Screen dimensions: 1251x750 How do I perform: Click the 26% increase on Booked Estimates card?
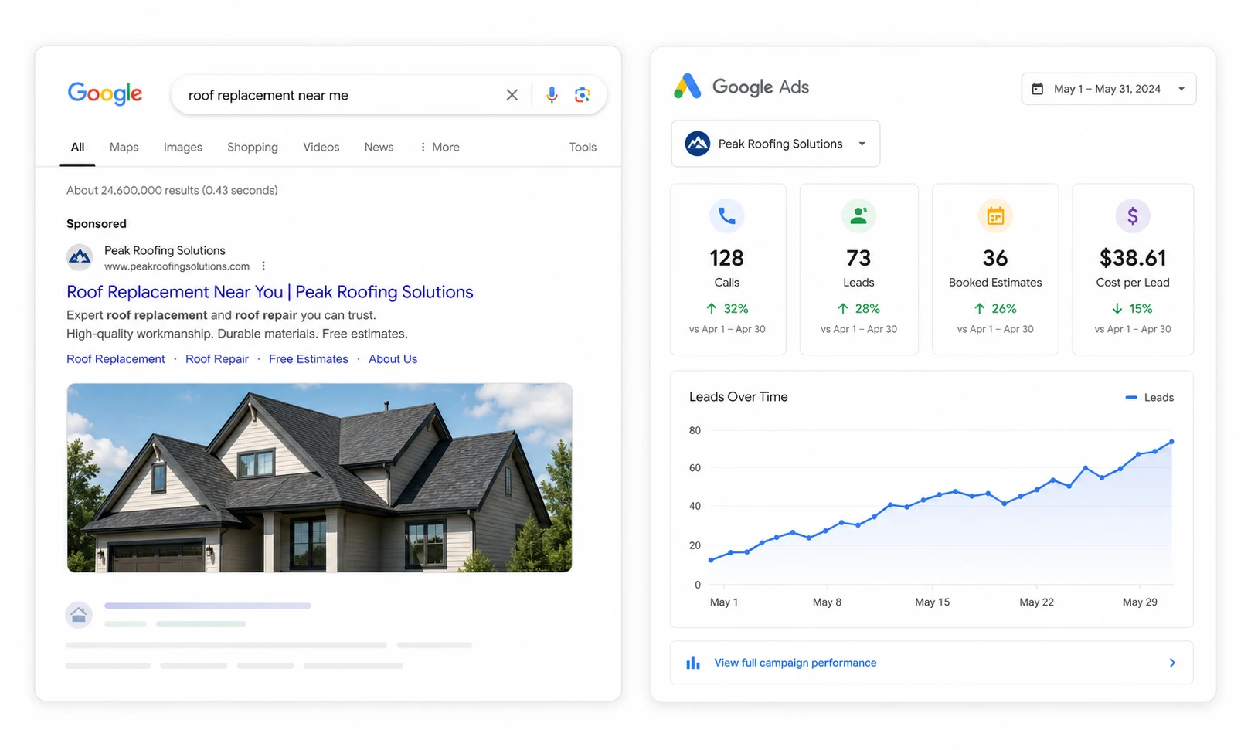point(995,309)
